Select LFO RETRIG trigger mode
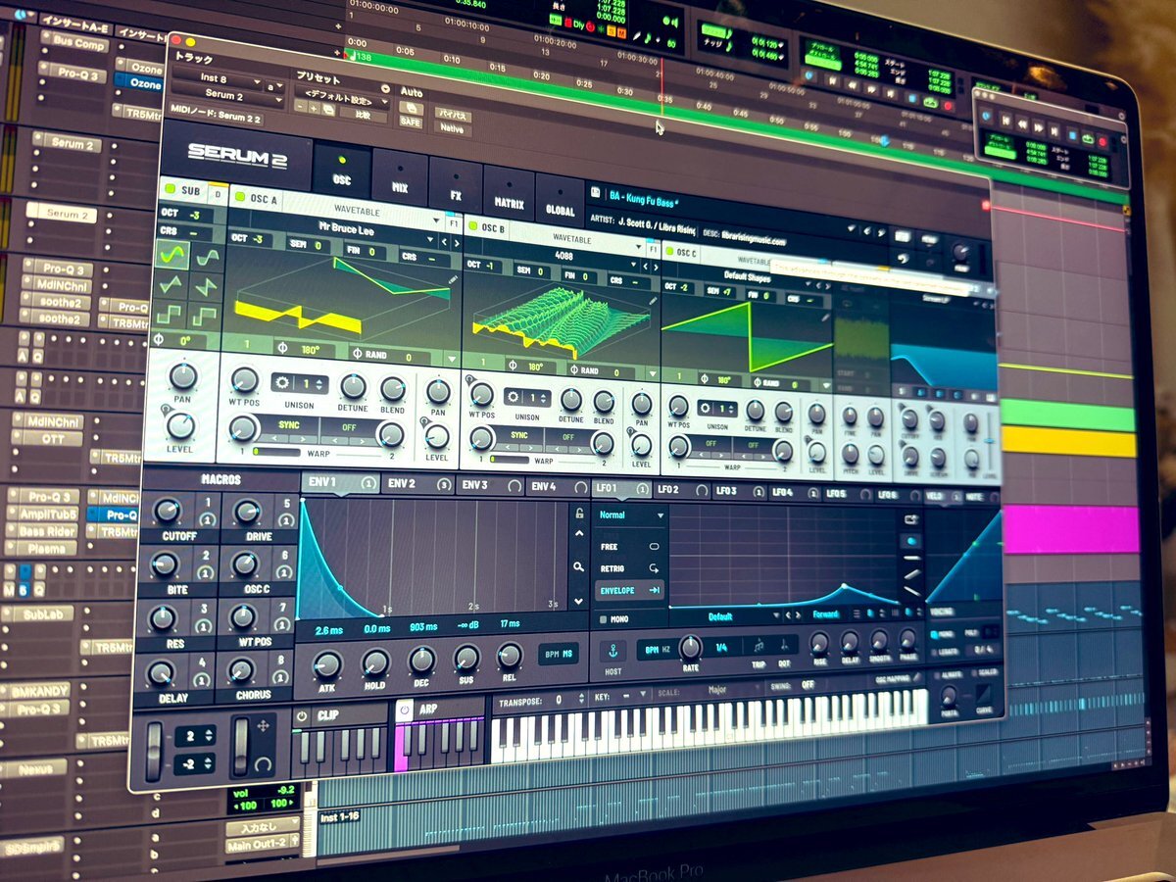Viewport: 1176px width, 882px height. point(629,567)
